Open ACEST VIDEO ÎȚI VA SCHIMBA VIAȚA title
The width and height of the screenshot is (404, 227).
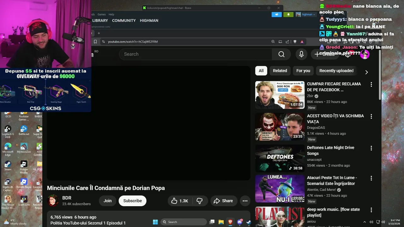[335, 119]
